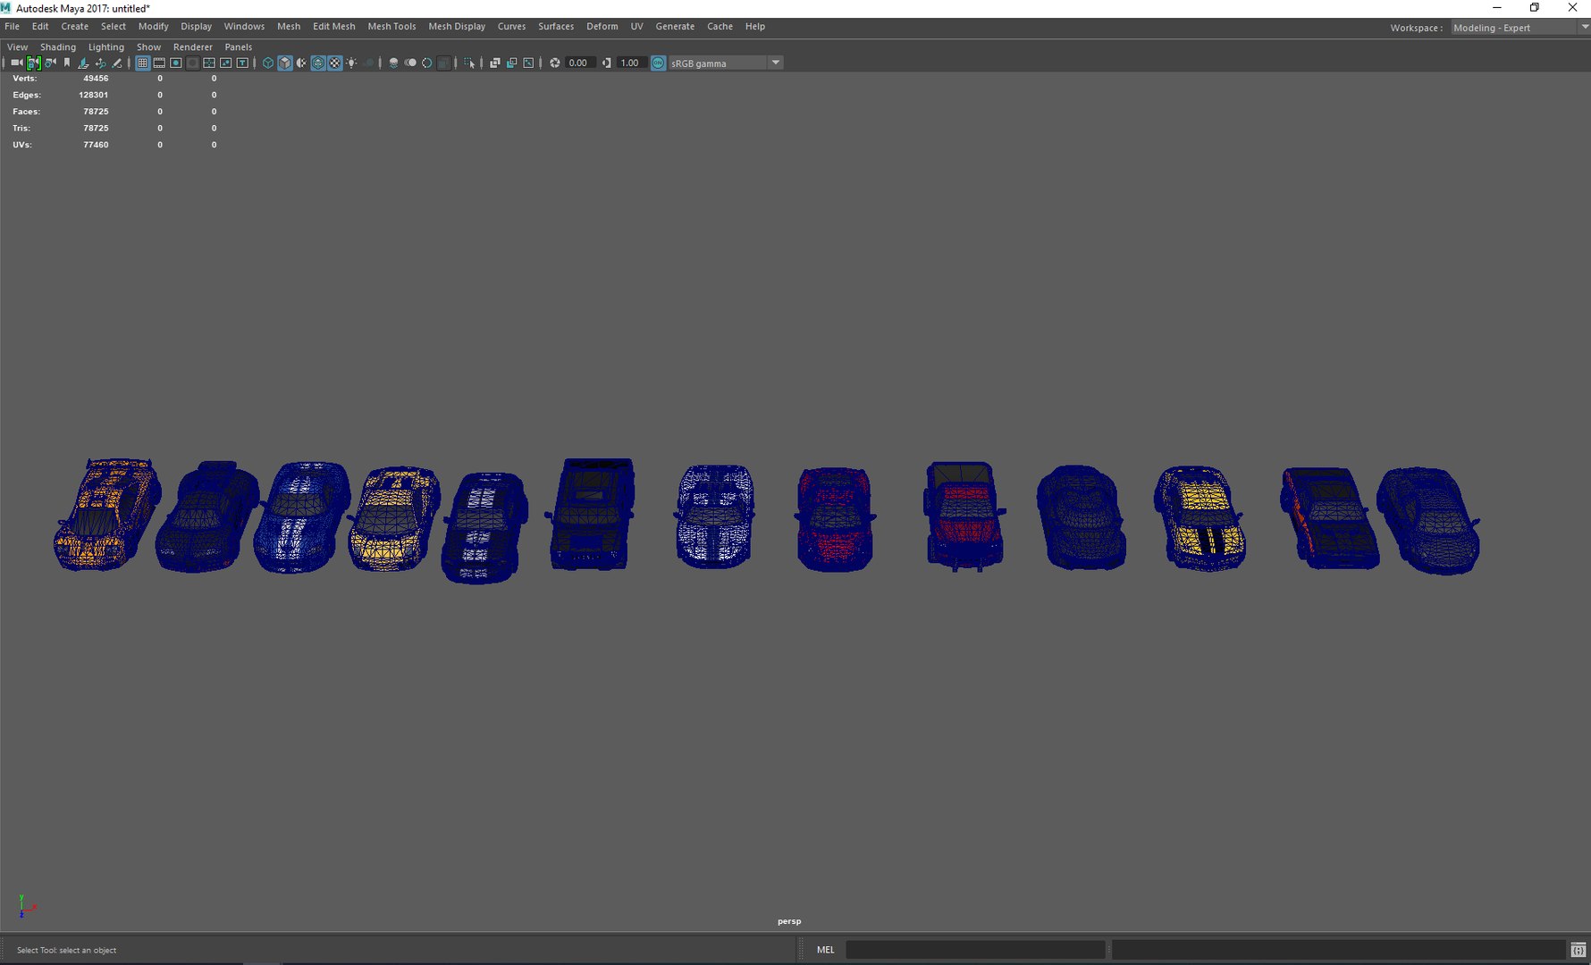Screen dimensions: 1591x965
Task: Click the XRay Joints icon
Action: [x=528, y=63]
